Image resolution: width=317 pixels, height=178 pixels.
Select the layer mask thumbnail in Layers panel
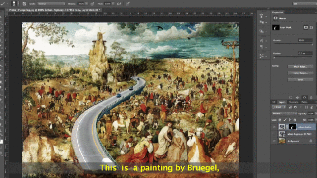[x=293, y=127]
